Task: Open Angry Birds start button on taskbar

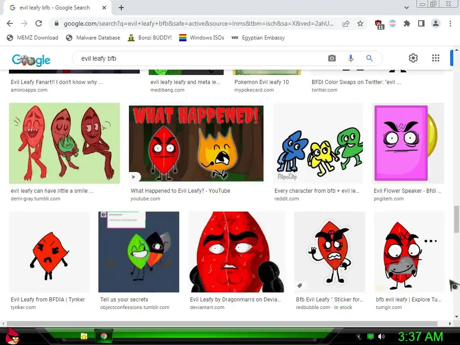Action: [13, 336]
